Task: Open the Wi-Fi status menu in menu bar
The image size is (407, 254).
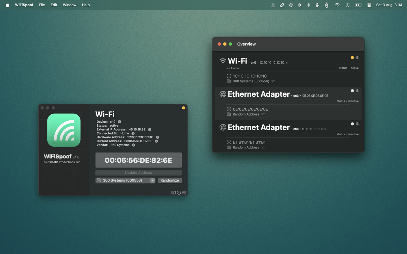Action: pyautogui.click(x=337, y=5)
